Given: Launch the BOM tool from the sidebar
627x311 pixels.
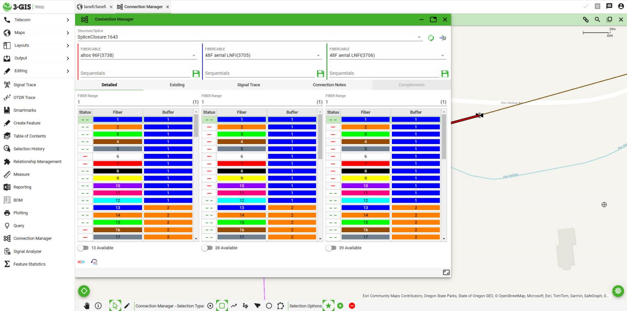Looking at the screenshot, I should coord(19,200).
